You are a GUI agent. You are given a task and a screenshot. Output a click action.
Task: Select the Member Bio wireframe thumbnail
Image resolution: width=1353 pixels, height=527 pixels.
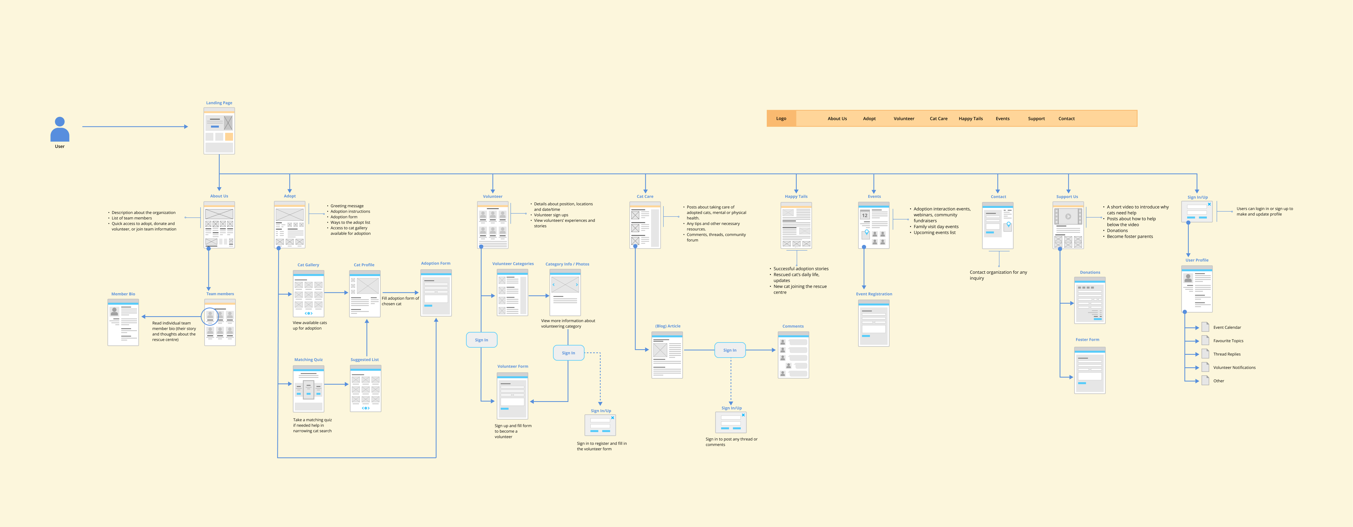click(123, 322)
